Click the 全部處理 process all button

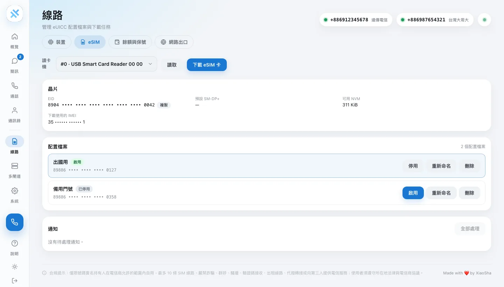coord(470,229)
